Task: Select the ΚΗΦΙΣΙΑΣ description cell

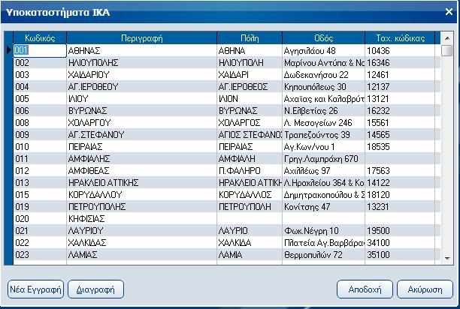Action: pos(142,218)
